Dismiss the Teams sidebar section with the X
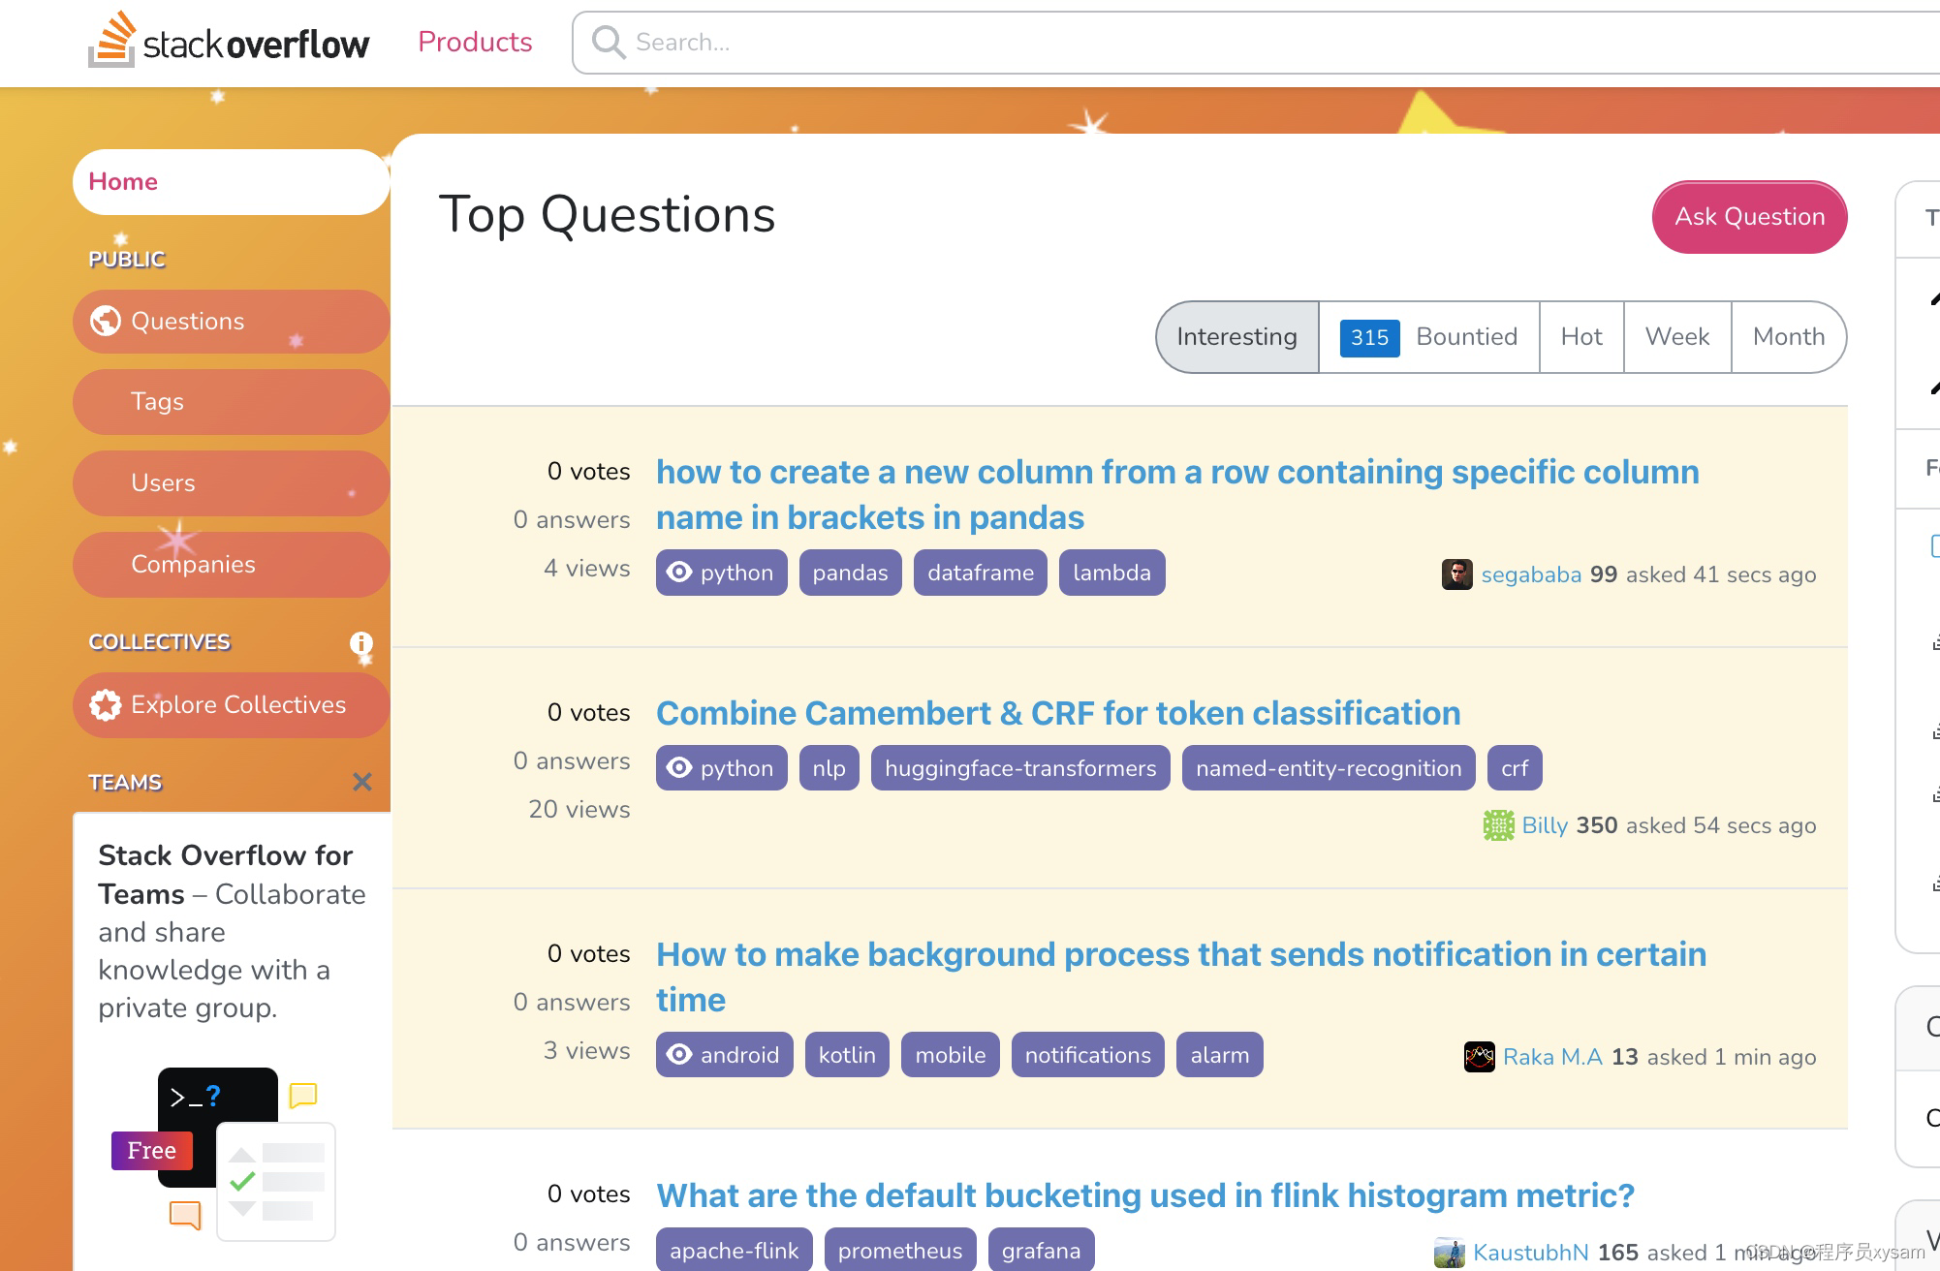1940x1271 pixels. [362, 782]
